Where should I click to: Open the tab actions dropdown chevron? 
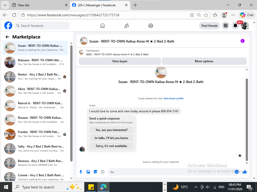coord(5,5)
